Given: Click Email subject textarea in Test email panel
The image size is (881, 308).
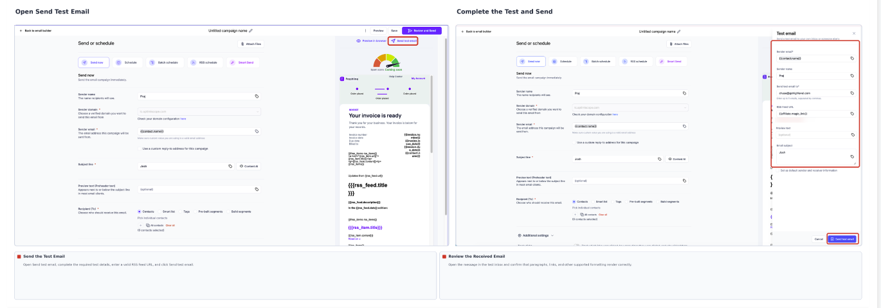Looking at the screenshot, I should pos(816,157).
